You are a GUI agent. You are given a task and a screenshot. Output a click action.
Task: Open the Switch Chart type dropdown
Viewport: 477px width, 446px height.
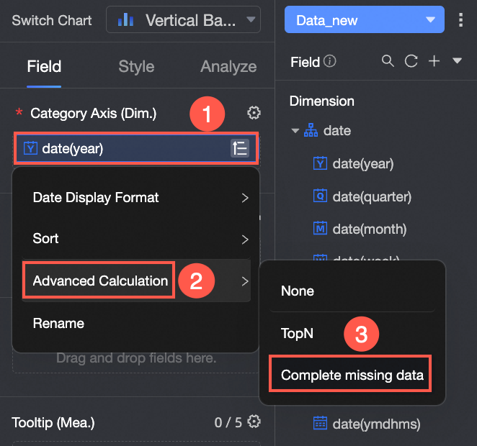pyautogui.click(x=184, y=20)
